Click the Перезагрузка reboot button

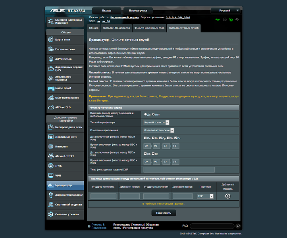coord(138,11)
